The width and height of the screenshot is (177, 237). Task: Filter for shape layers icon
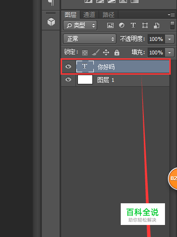pos(145,26)
